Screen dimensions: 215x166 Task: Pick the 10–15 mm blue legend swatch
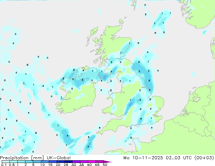pos(45,162)
